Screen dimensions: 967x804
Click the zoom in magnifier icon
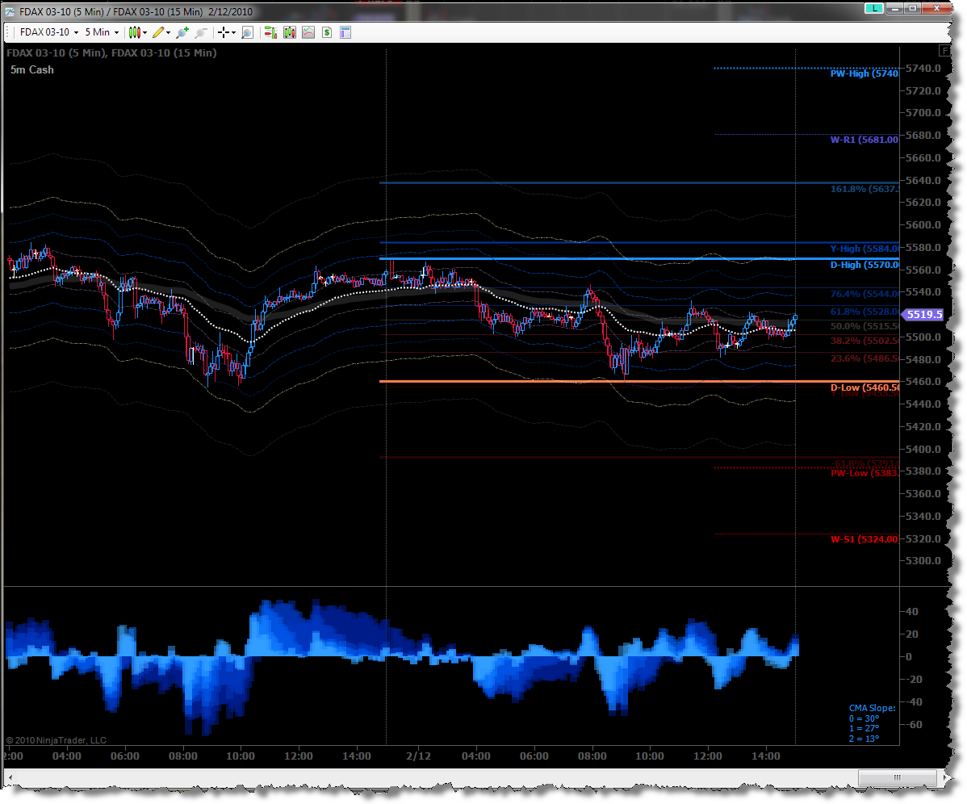(x=182, y=32)
